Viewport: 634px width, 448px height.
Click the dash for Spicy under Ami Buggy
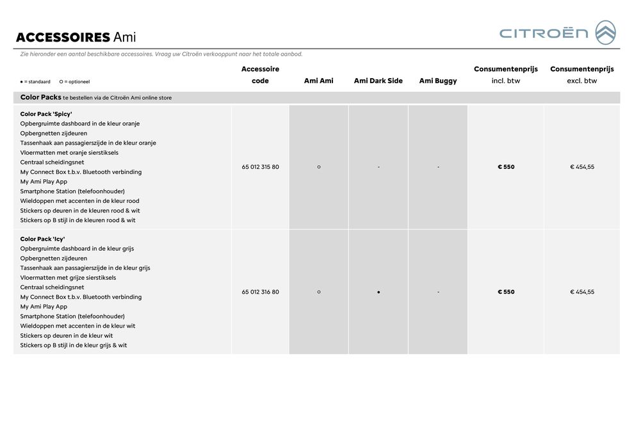tap(438, 167)
